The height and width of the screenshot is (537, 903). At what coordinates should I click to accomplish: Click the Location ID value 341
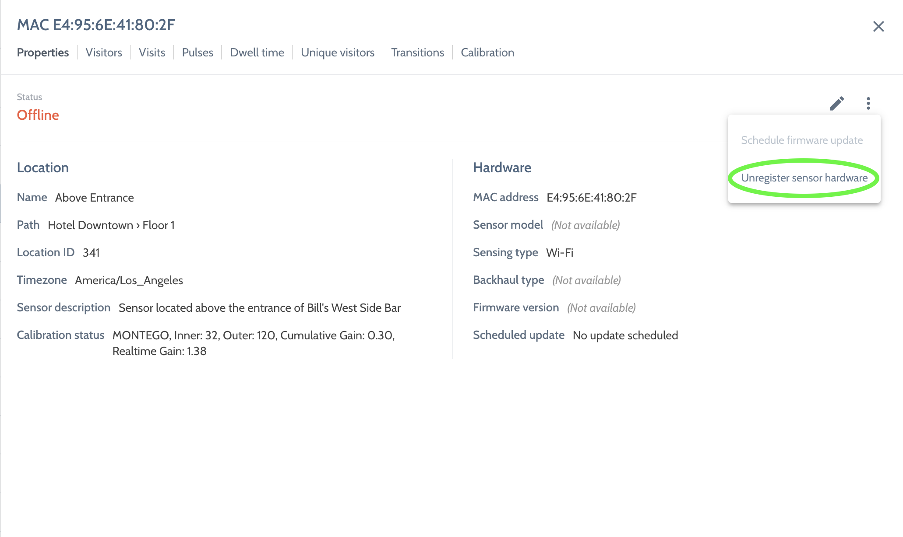[x=91, y=253]
